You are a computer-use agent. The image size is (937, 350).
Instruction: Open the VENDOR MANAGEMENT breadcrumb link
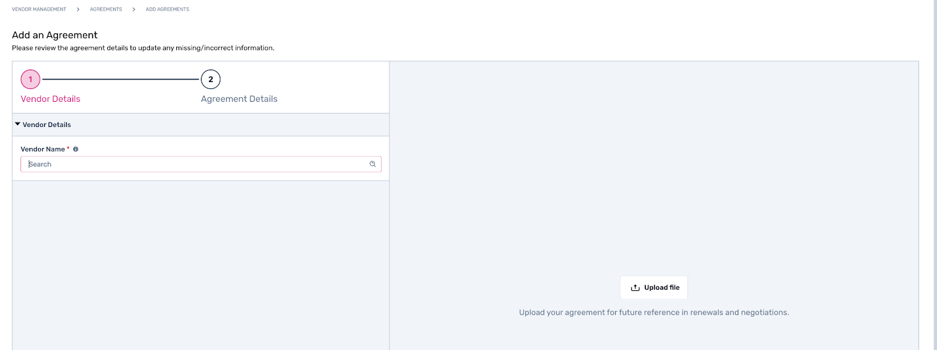39,9
